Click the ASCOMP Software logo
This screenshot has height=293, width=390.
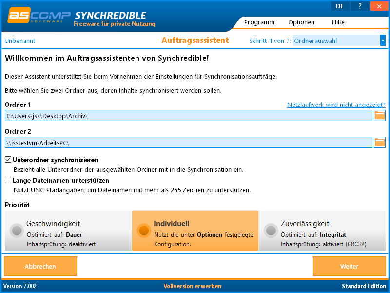(39, 16)
